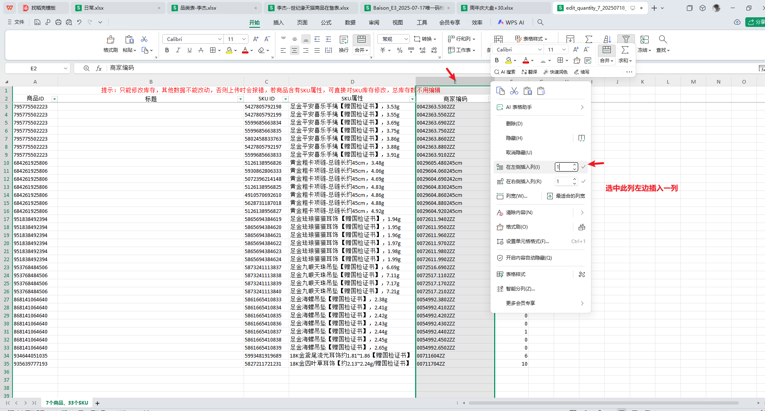Click the increase font size icon in ribbon
The image size is (765, 411).
pos(256,39)
